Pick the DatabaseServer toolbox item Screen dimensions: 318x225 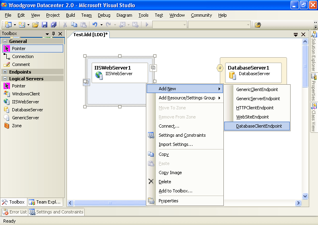27,110
